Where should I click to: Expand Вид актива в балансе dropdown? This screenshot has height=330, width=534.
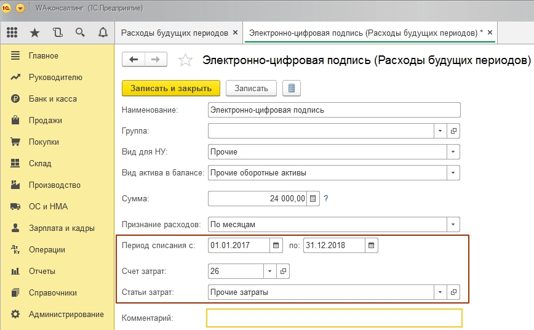(454, 173)
